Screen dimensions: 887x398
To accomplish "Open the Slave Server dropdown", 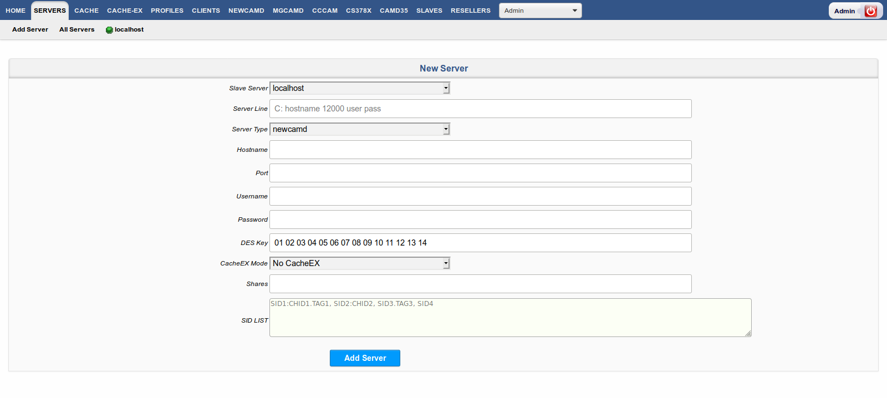I will click(x=360, y=88).
